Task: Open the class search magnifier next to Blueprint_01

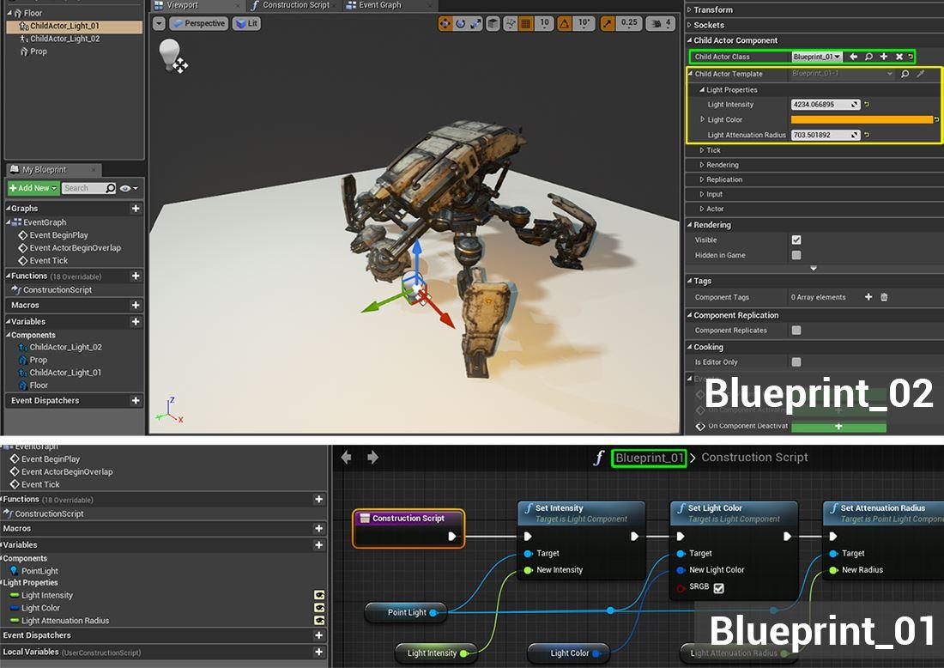Action: 868,57
